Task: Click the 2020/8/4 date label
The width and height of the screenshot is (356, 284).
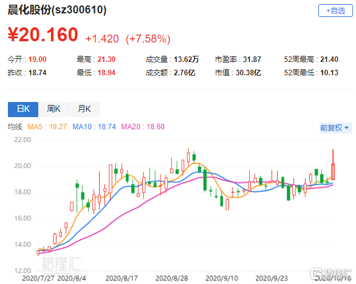Action: coord(72,279)
